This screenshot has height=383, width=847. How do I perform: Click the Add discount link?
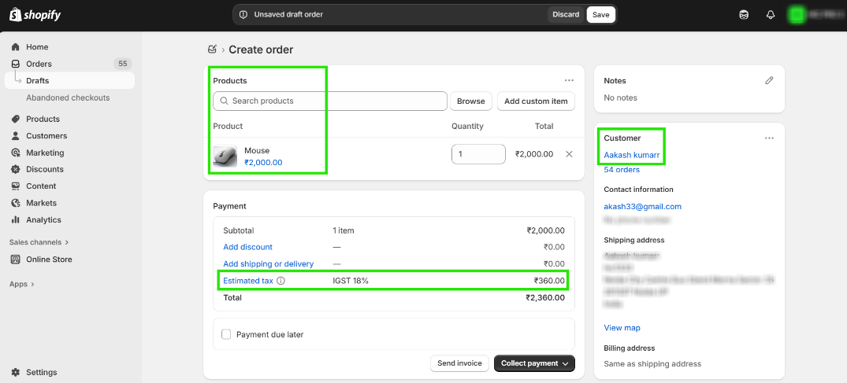coord(247,247)
